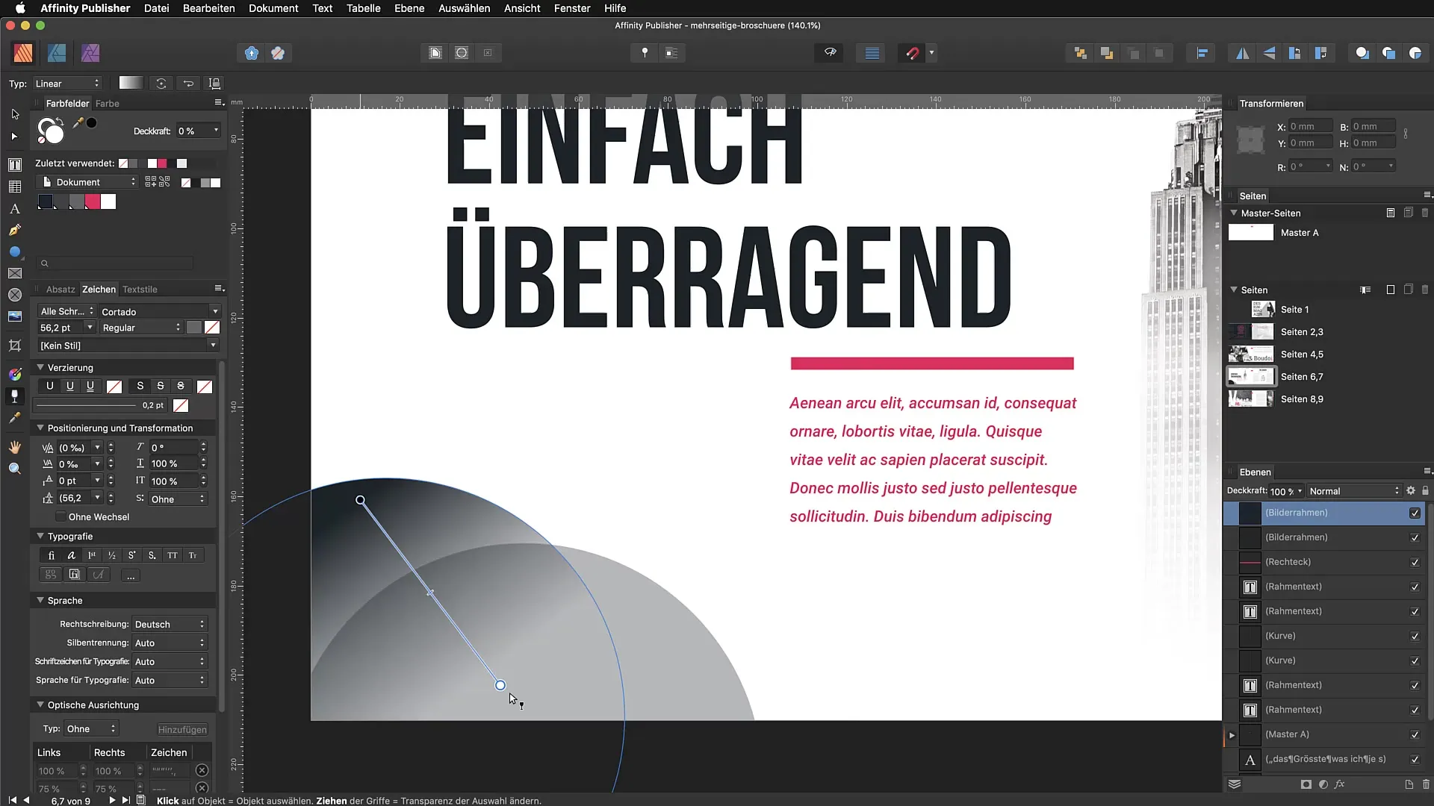Click the gradient preview swatch

tap(130, 84)
